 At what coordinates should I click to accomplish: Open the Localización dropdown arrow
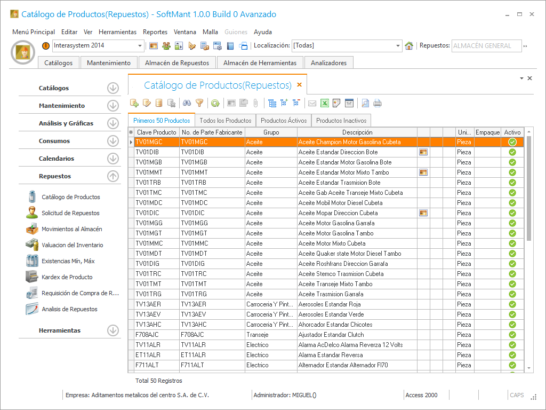click(398, 46)
